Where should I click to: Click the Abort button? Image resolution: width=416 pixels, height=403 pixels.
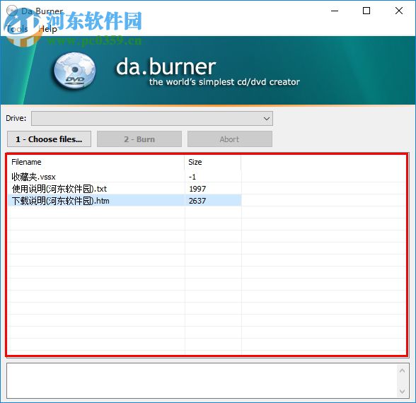tap(230, 139)
